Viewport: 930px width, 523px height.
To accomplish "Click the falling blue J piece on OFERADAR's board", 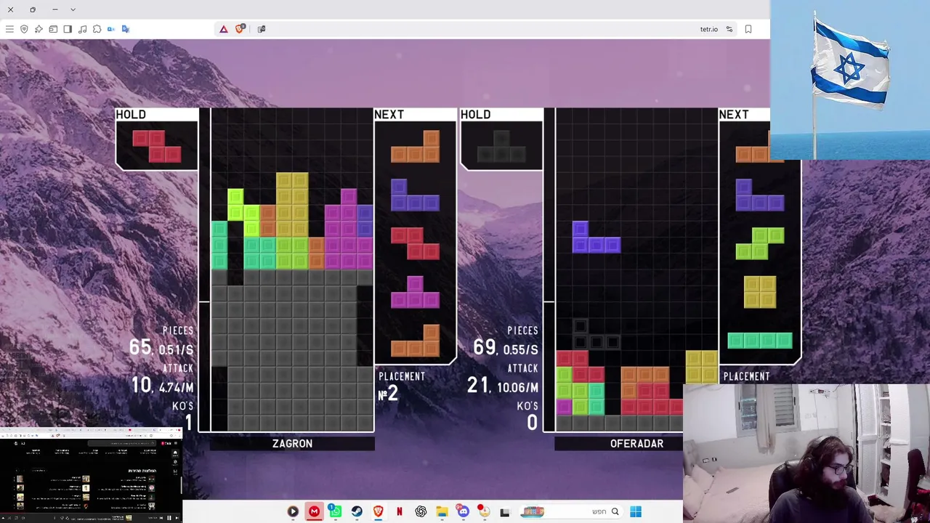I will (597, 238).
